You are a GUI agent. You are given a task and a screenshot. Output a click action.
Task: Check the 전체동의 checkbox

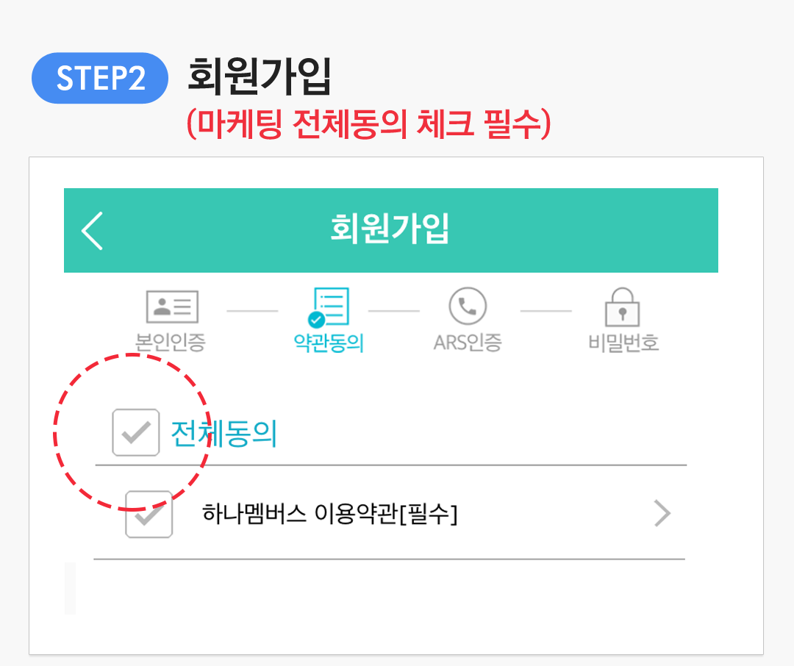(136, 432)
